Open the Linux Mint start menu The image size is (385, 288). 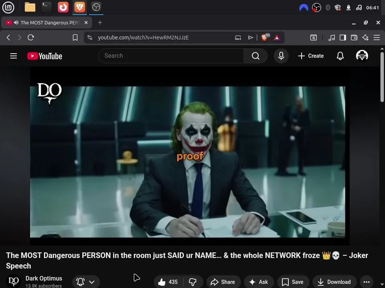coord(8,7)
